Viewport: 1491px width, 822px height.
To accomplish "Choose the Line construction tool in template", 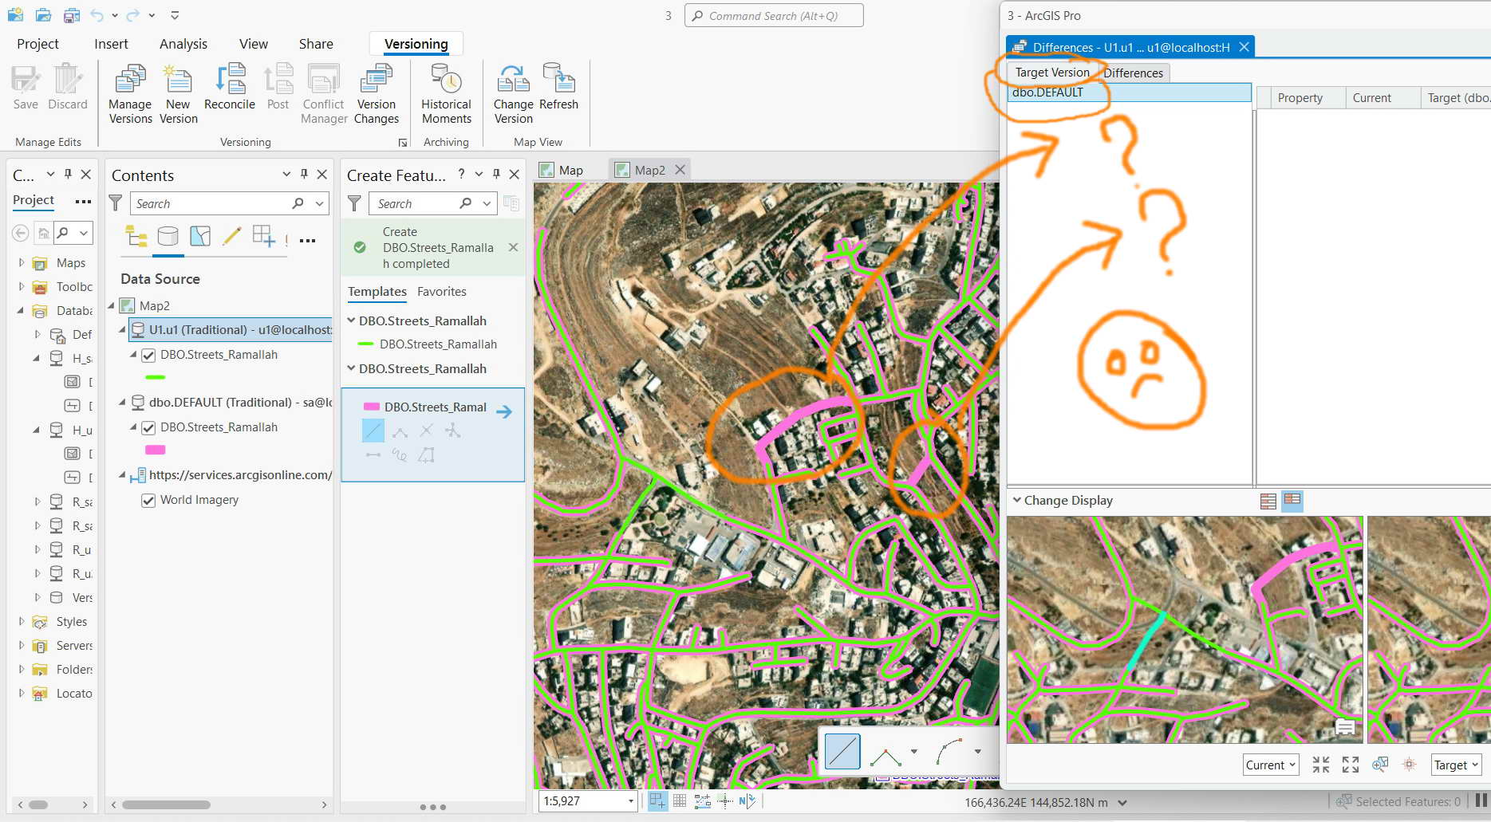I will 373,431.
